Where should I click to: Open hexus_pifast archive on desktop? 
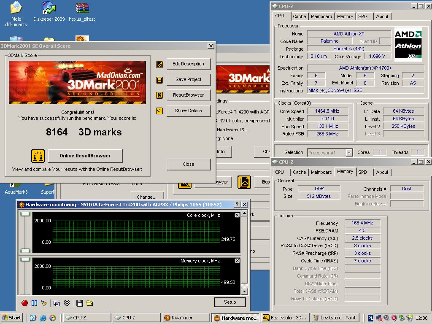pyautogui.click(x=82, y=11)
